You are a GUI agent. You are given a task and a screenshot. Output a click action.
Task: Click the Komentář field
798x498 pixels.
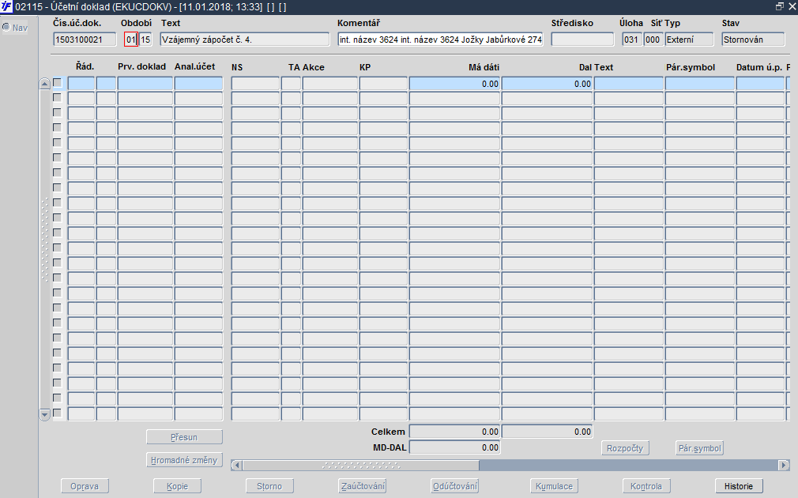[440, 40]
